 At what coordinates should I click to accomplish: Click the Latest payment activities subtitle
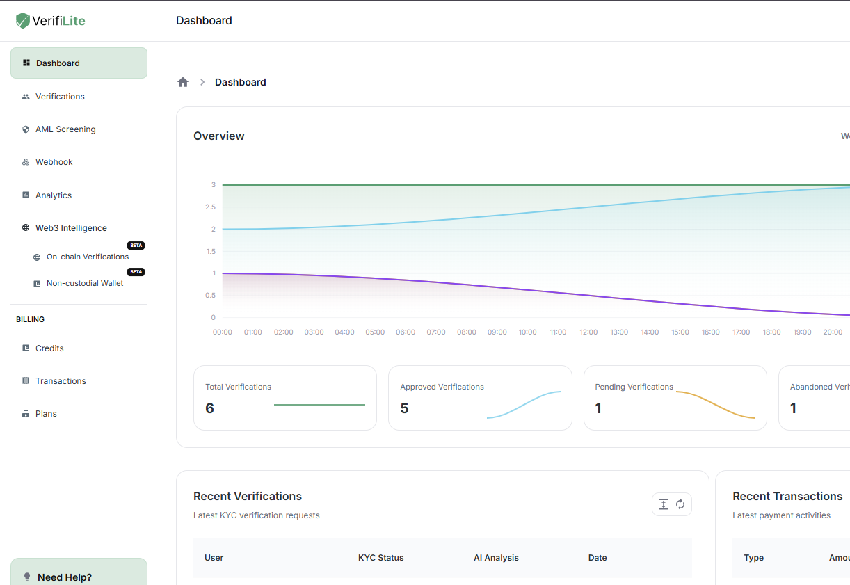pyautogui.click(x=782, y=515)
